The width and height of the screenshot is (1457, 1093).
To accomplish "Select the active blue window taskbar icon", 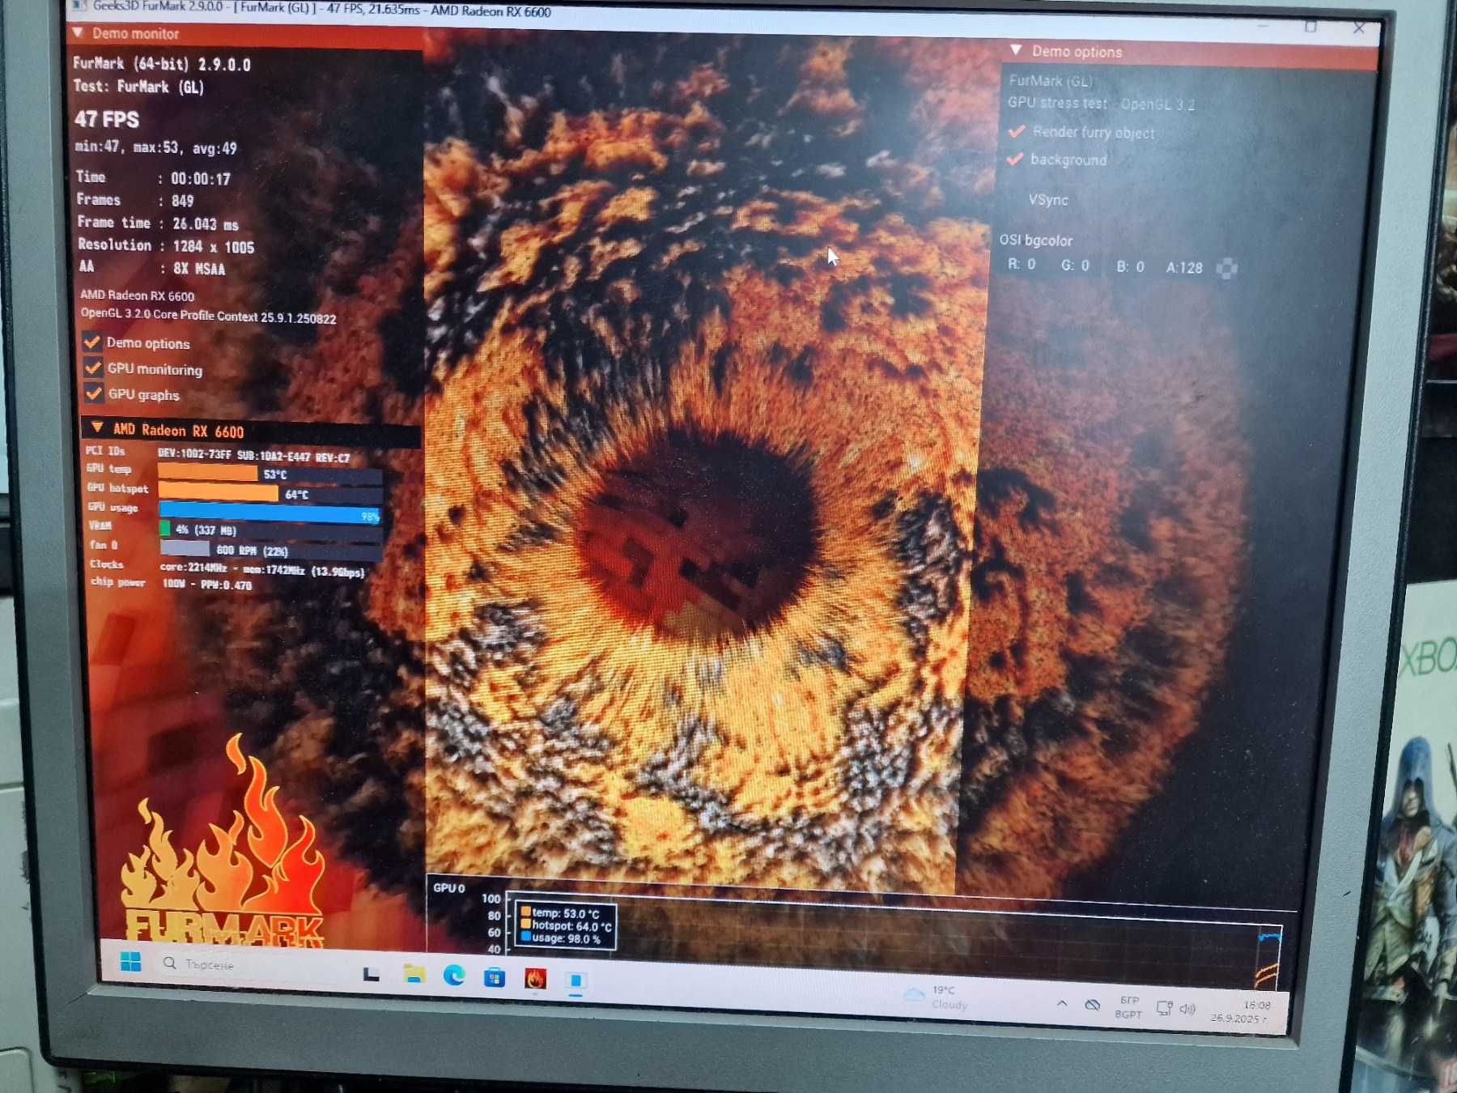I will point(576,981).
